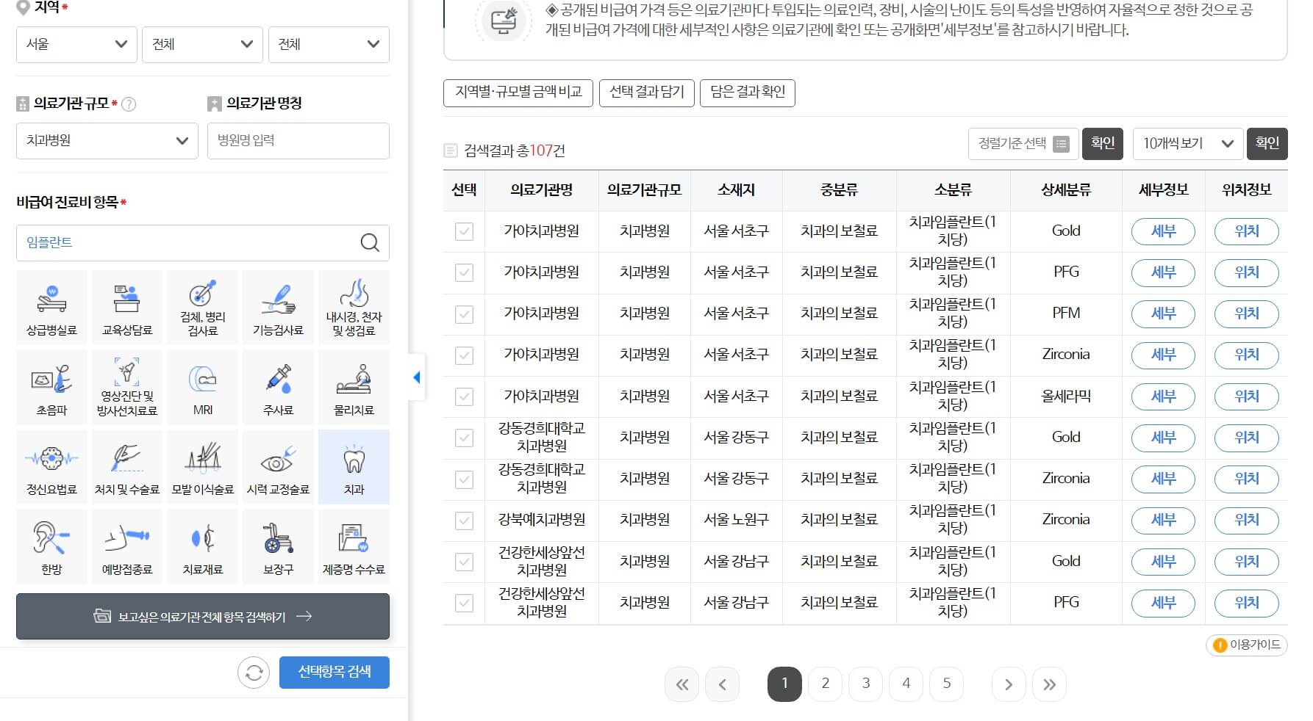Collapse the left panel with the blue arrow

[x=417, y=377]
